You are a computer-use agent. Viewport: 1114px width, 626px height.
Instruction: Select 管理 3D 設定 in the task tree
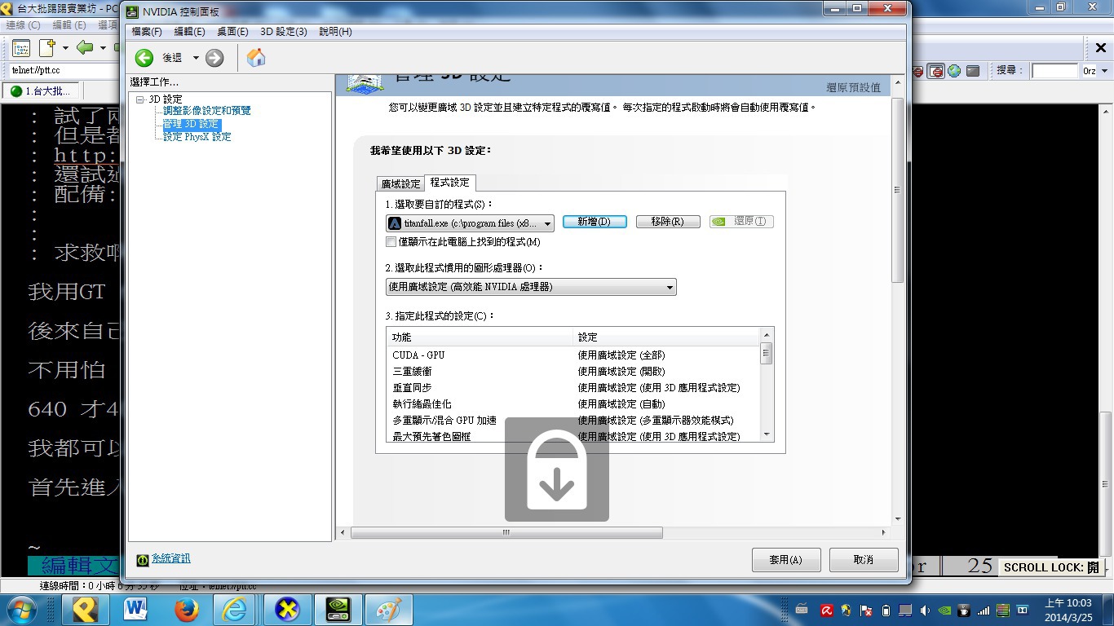[192, 124]
